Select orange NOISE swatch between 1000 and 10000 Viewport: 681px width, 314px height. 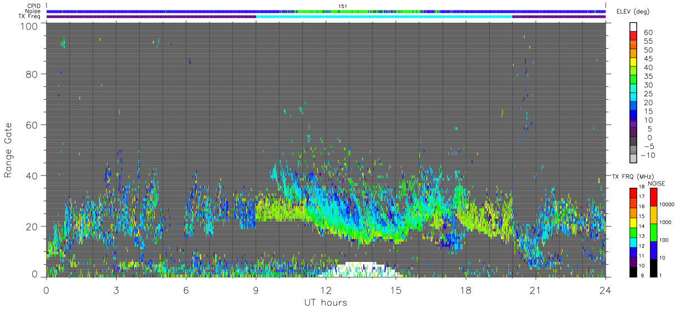point(653,215)
